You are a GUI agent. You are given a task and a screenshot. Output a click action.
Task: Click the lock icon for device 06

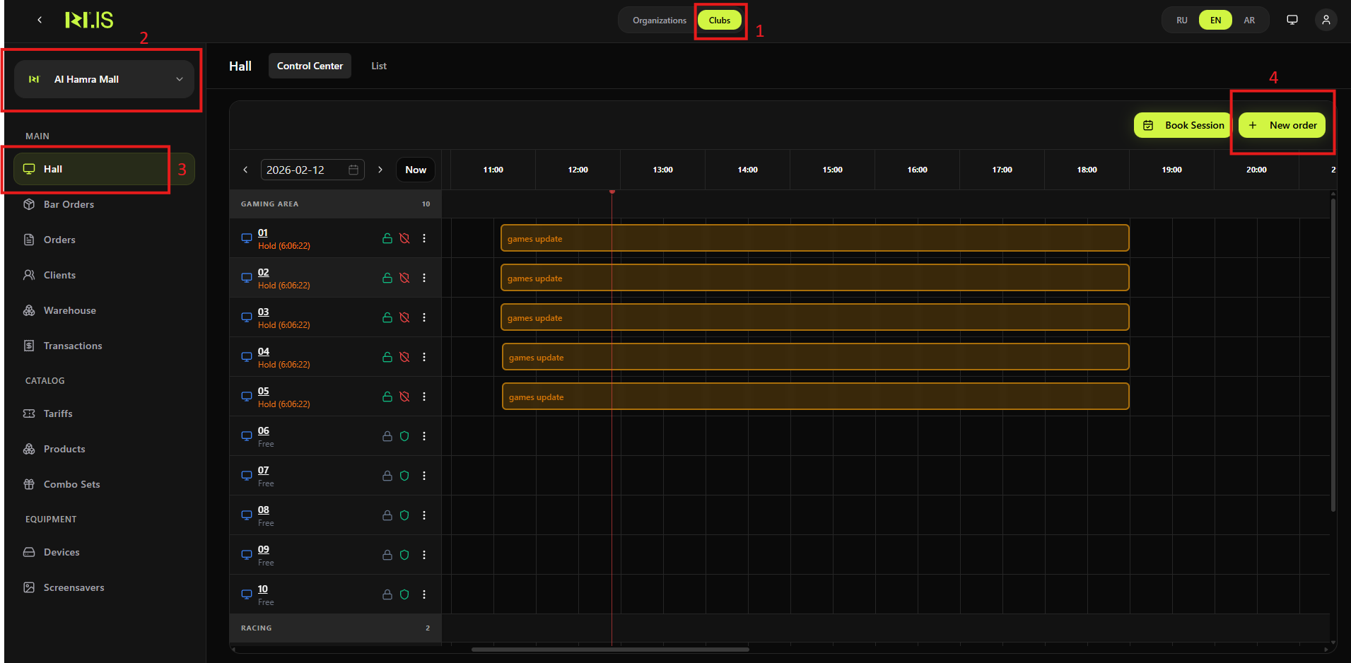387,436
